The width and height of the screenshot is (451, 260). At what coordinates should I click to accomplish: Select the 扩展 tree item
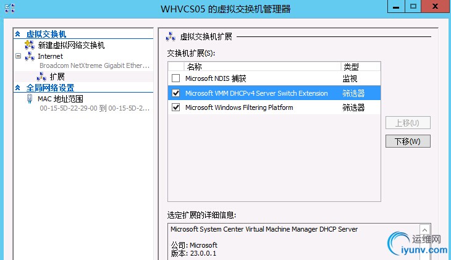pyautogui.click(x=57, y=77)
